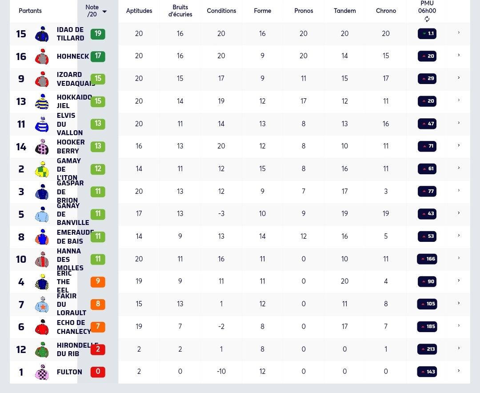
Task: Click Hooker Berry's pink star silks icon
Action: point(42,147)
